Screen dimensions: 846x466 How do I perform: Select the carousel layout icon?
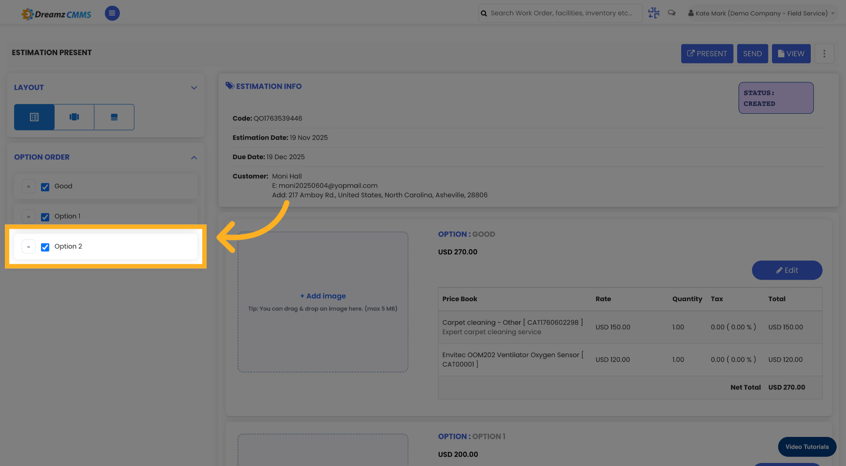74,117
